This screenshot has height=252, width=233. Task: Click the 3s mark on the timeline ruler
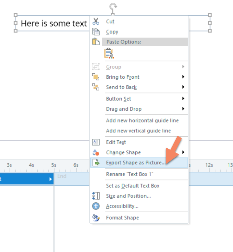[x=9, y=165]
